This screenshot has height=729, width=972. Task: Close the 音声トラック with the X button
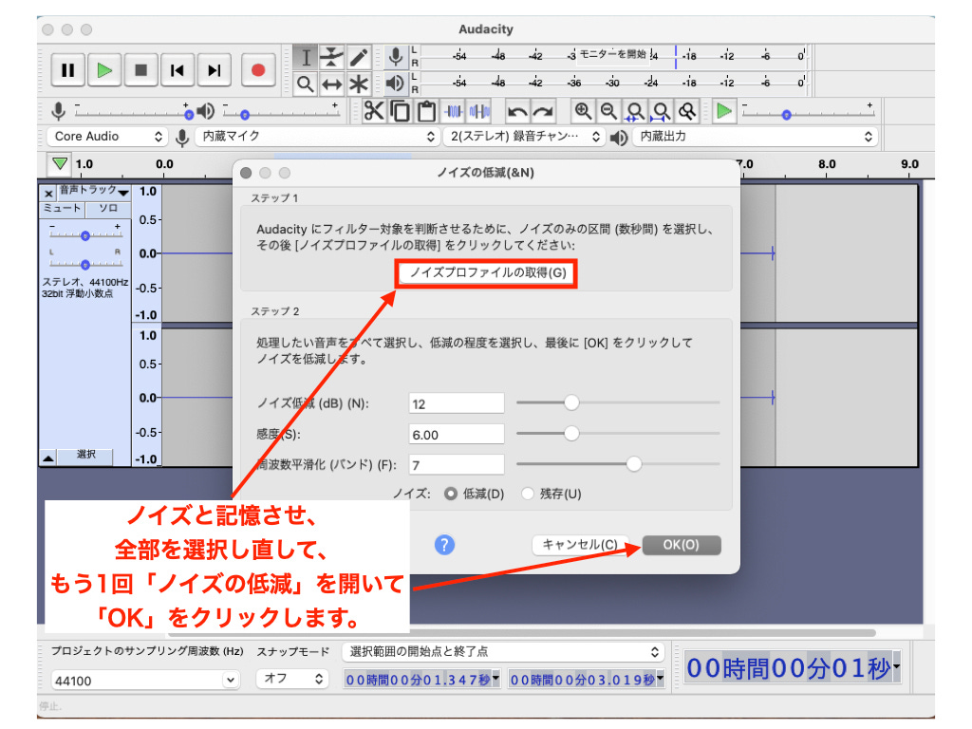[x=48, y=194]
